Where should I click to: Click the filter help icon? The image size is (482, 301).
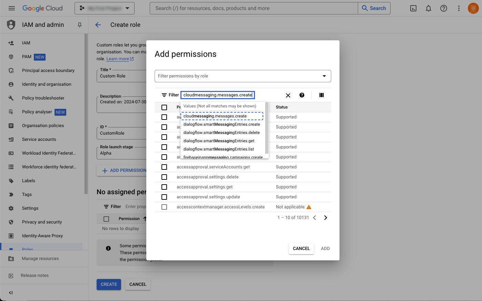coord(302,95)
